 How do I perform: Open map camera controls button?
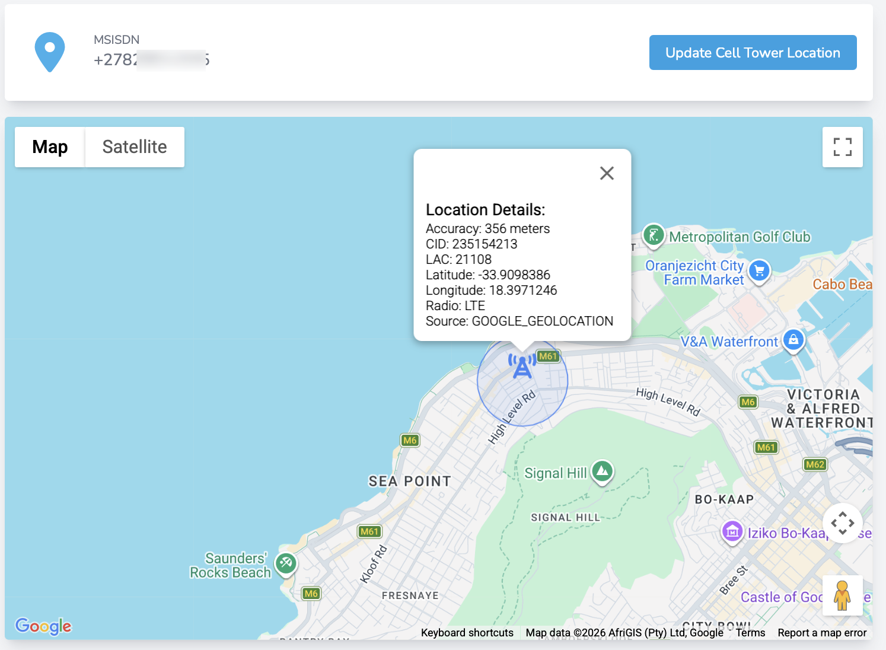point(842,523)
